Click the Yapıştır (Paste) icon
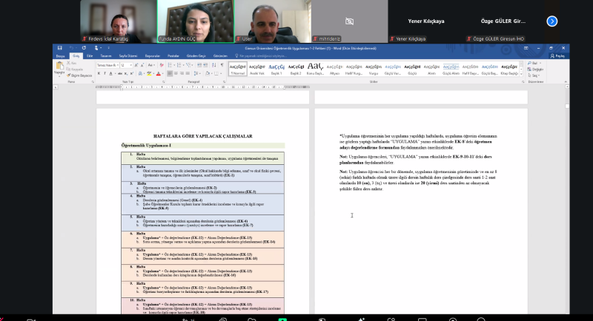Screen dimensions: 593x321 pyautogui.click(x=59, y=68)
